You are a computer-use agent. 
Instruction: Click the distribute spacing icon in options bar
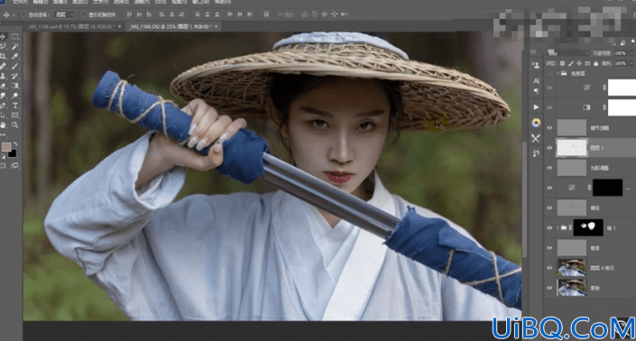pyautogui.click(x=266, y=14)
